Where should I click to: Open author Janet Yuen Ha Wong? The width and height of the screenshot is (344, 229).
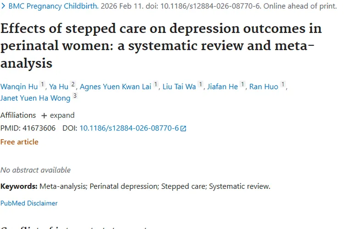(35, 98)
